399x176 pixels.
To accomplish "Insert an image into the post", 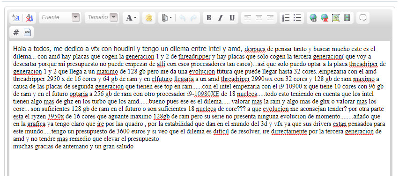I will coord(336,17).
